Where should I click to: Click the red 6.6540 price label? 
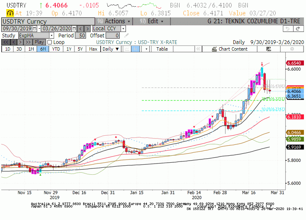(295, 63)
